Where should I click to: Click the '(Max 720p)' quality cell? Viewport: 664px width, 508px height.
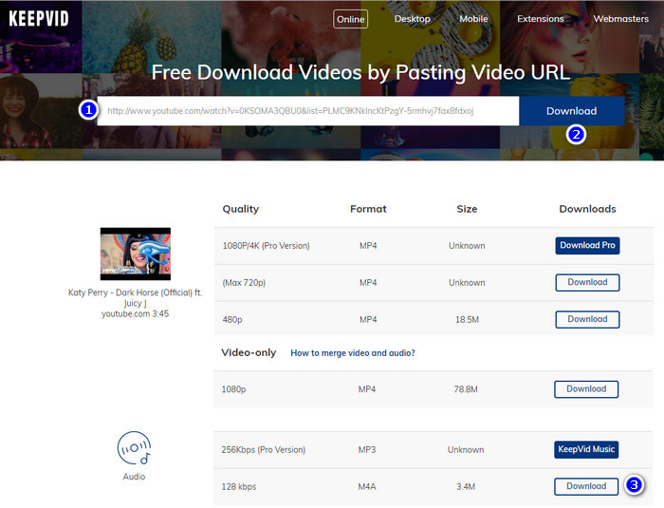point(244,283)
